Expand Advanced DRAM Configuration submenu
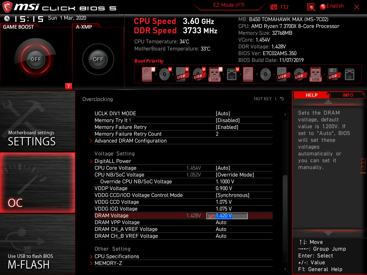 [130, 141]
